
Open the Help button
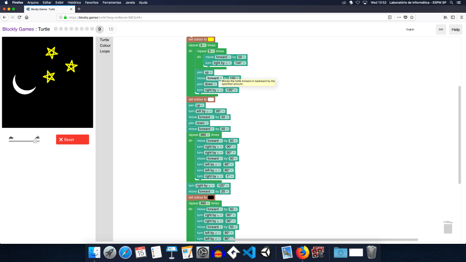[x=456, y=29]
